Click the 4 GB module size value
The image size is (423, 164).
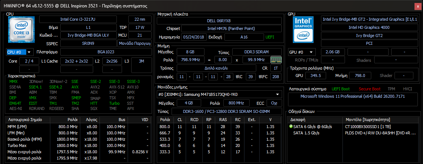pos(189,103)
